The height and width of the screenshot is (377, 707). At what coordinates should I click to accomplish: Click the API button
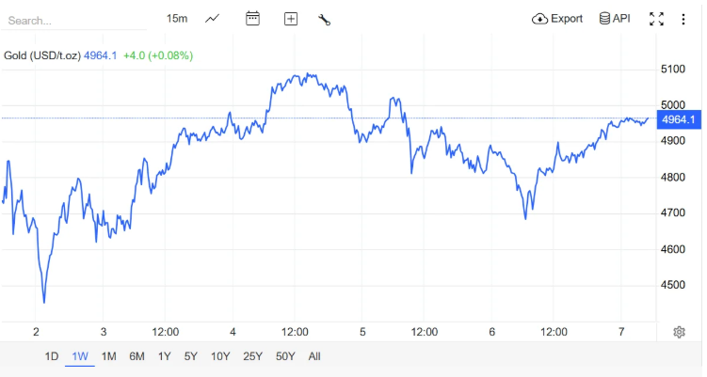click(615, 19)
